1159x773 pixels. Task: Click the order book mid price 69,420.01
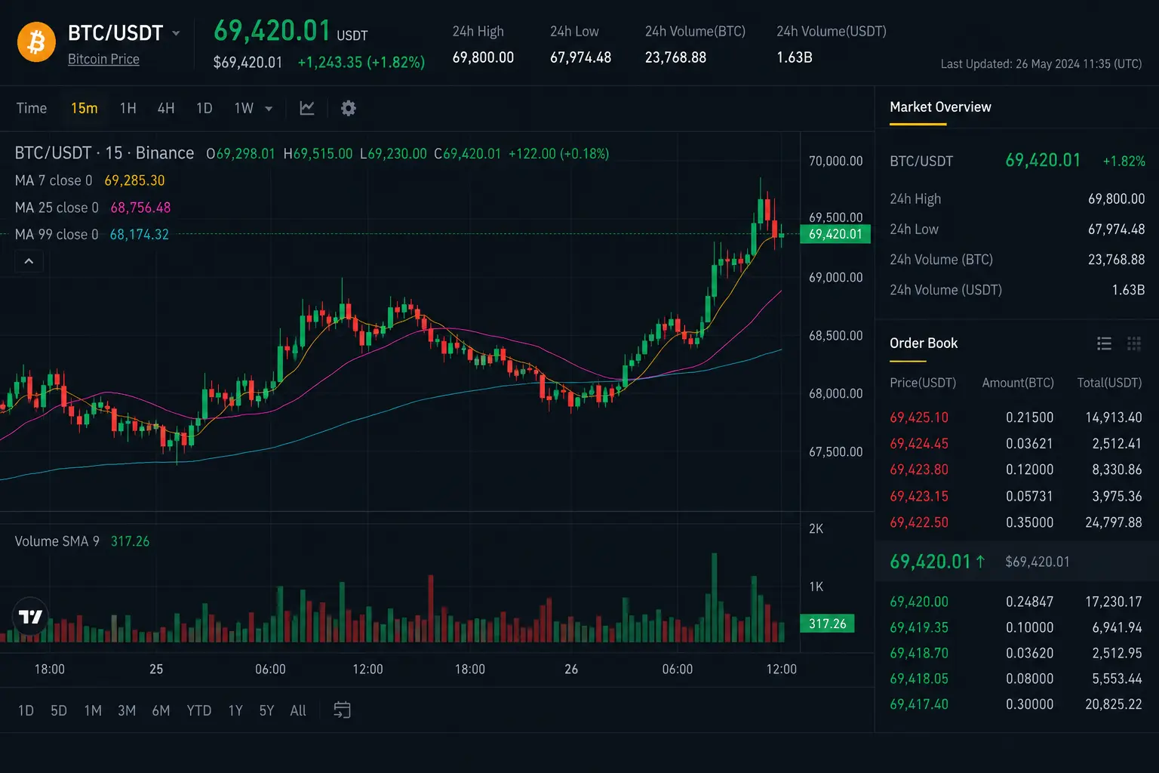(x=930, y=562)
